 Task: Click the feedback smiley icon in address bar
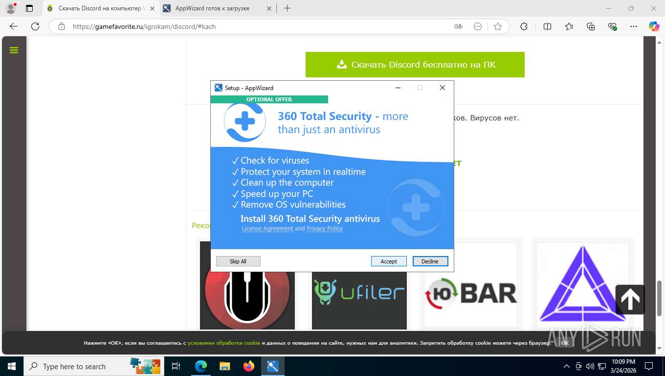click(x=478, y=26)
